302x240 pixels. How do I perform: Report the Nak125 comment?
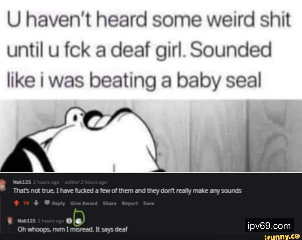coord(130,203)
